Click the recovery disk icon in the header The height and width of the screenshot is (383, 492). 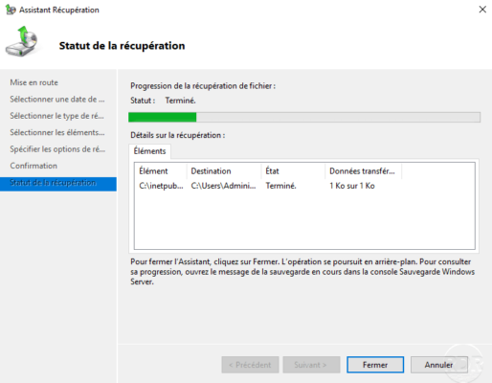21,41
